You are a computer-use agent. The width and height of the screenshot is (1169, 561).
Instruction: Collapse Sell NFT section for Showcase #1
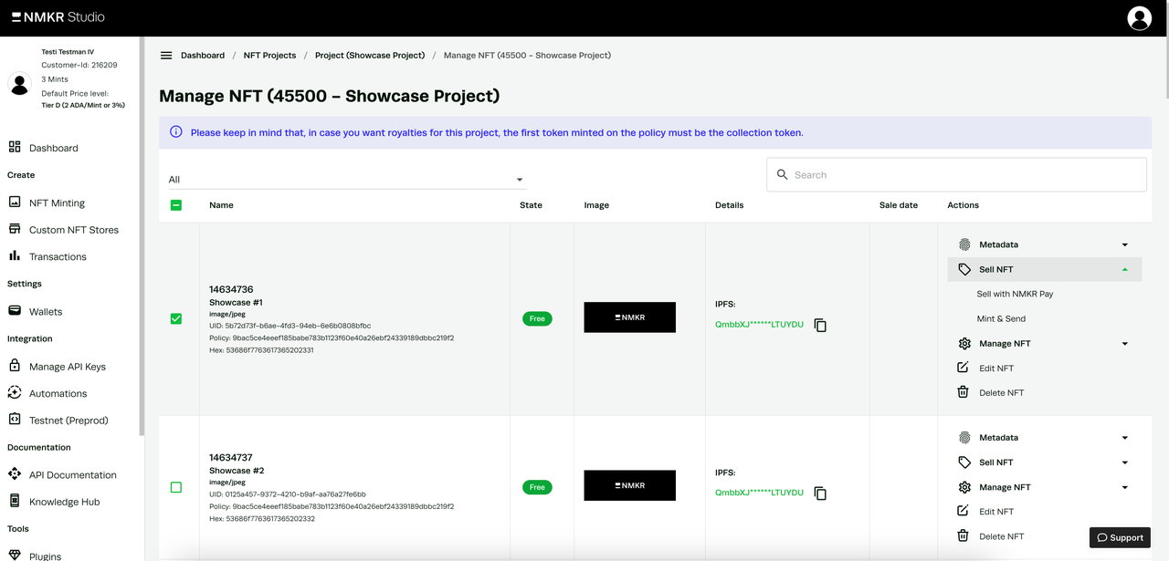pyautogui.click(x=1124, y=269)
